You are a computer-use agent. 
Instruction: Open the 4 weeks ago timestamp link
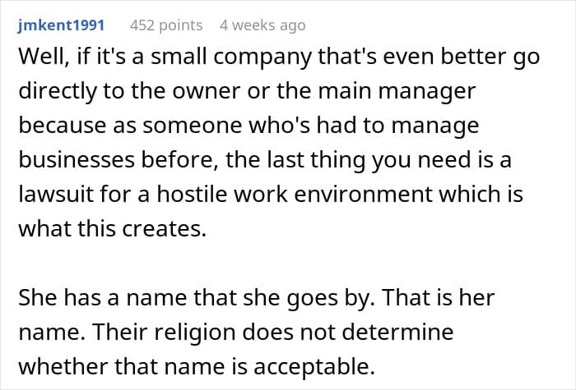point(262,25)
